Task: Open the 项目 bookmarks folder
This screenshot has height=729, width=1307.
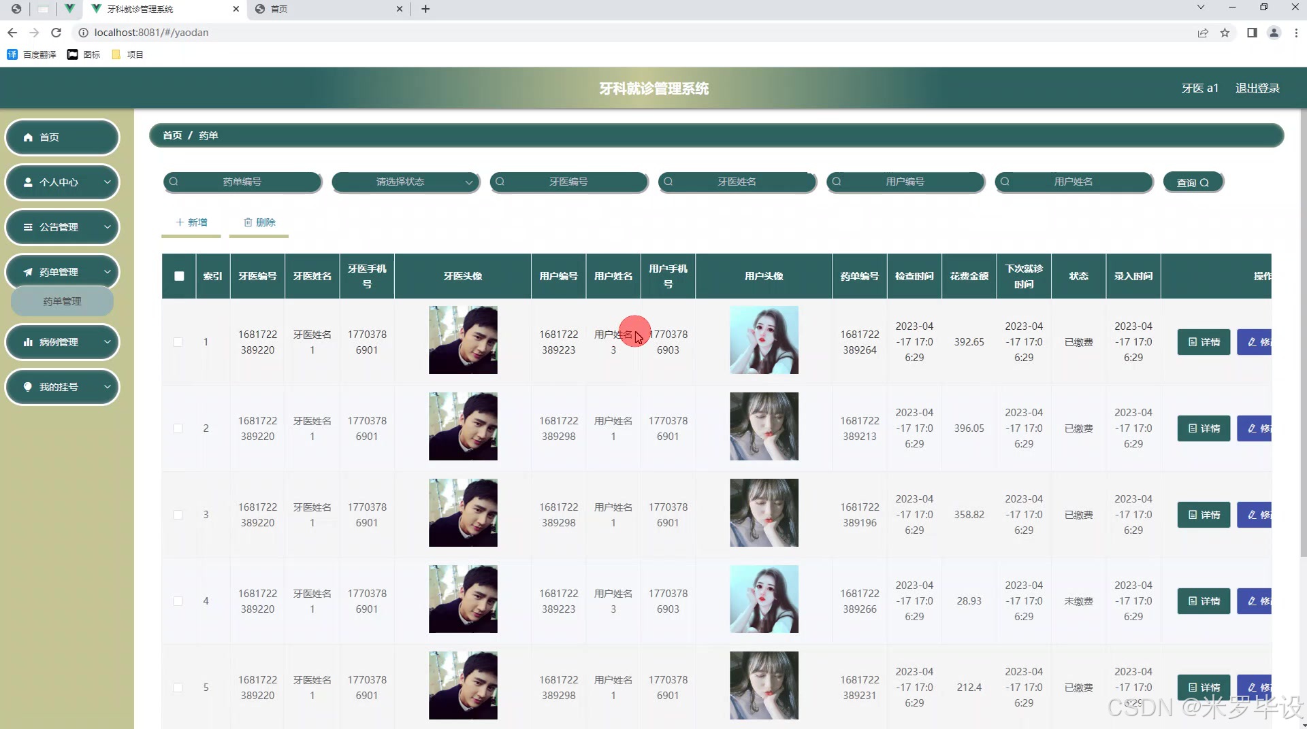Action: pyautogui.click(x=127, y=54)
